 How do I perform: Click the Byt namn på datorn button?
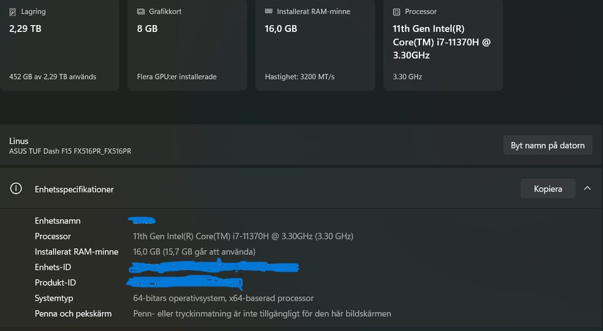click(x=548, y=145)
